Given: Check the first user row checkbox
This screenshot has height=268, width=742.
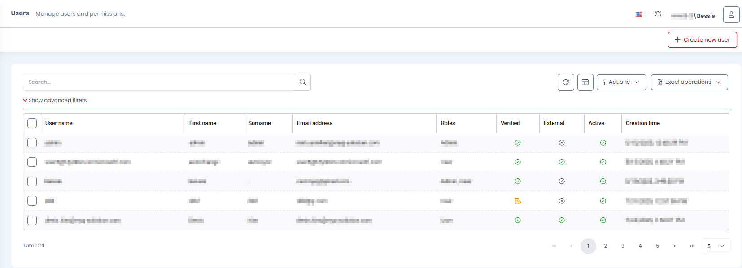Looking at the screenshot, I should [x=32, y=143].
